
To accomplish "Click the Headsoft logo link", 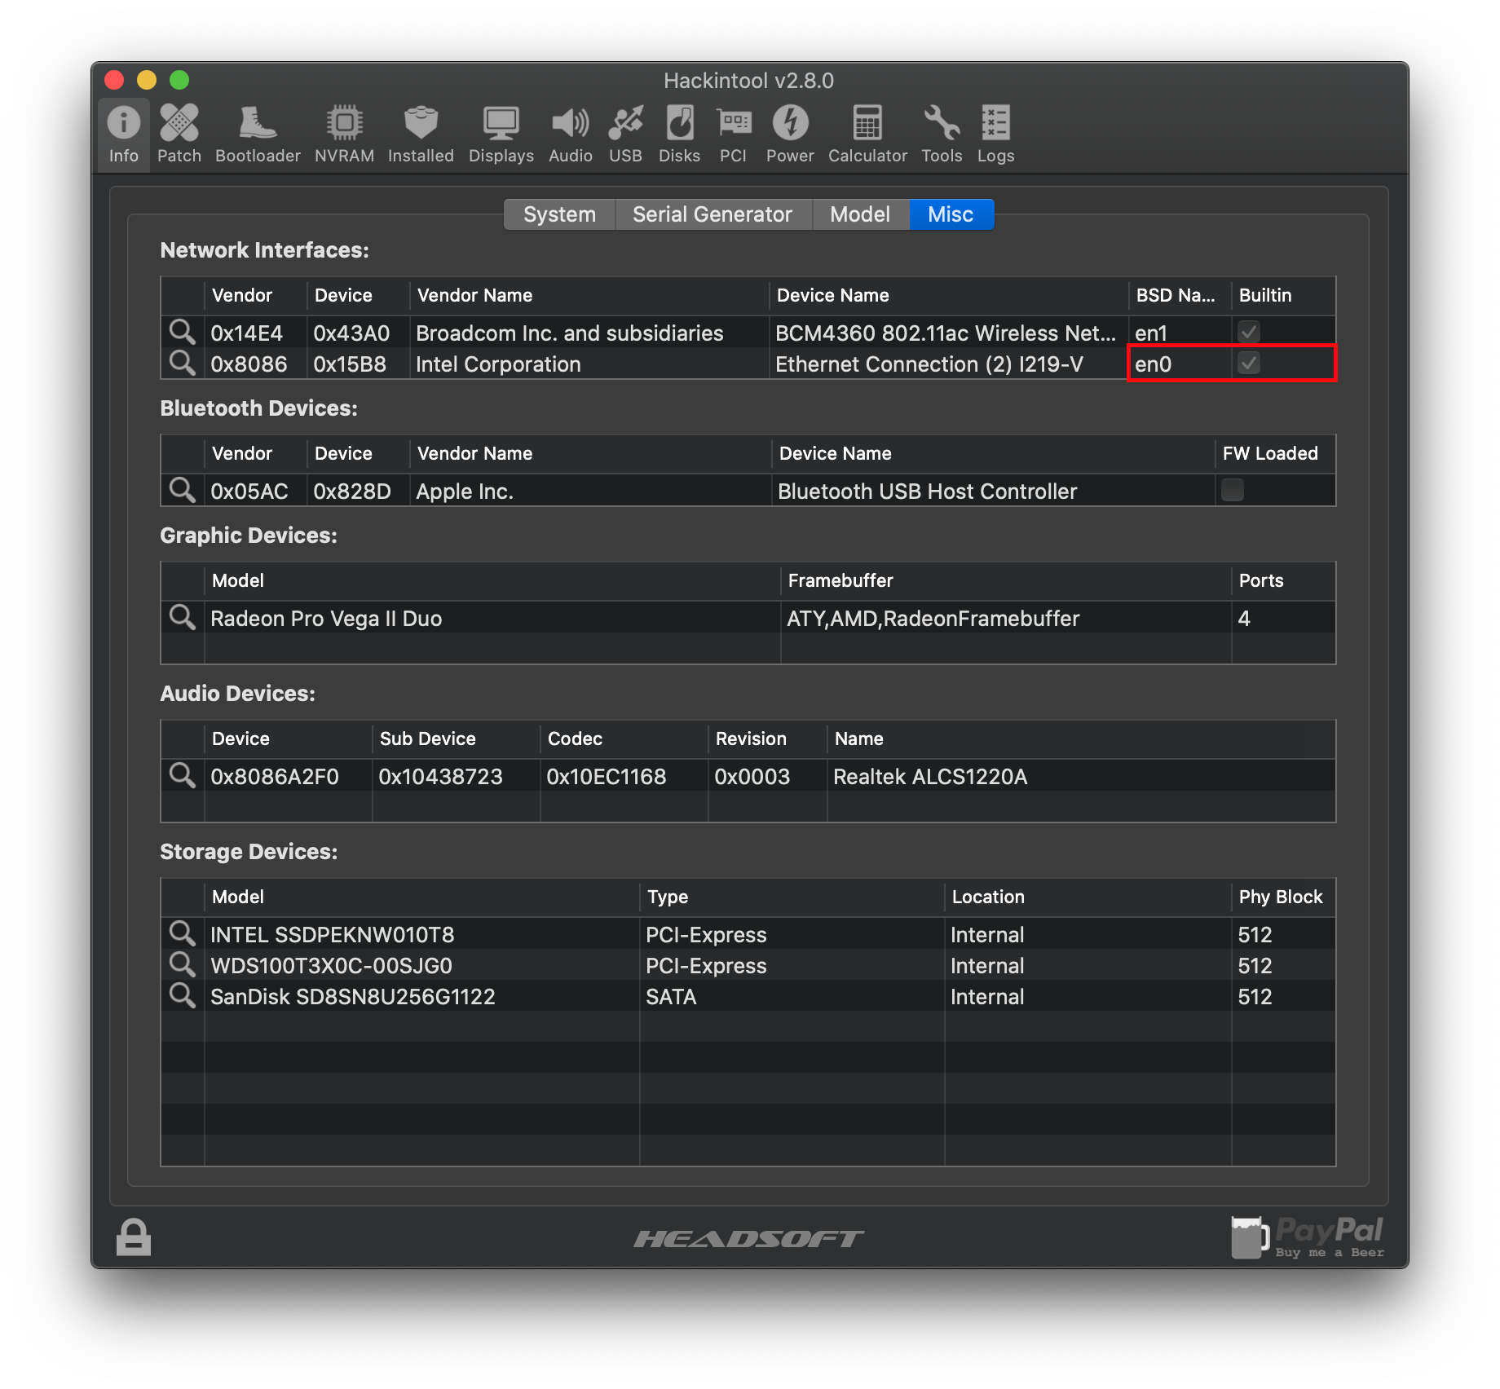I will point(748,1239).
